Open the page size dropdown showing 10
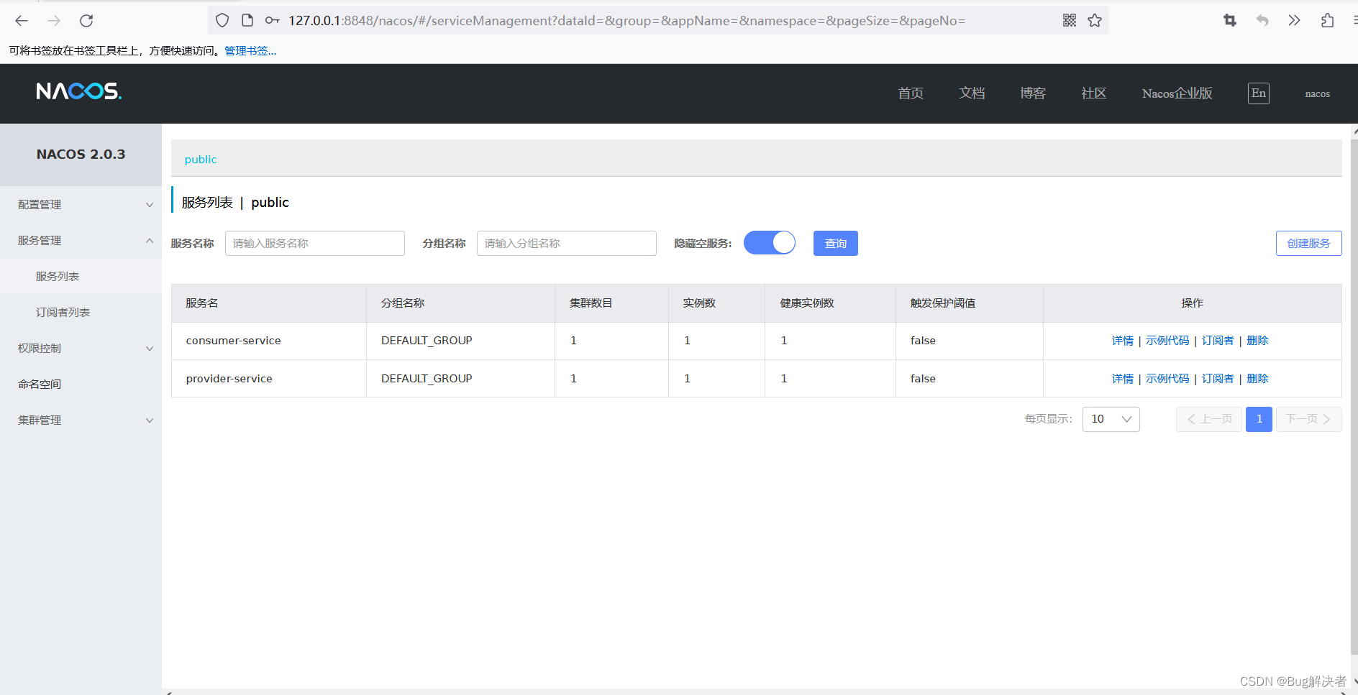The image size is (1358, 695). 1111,419
